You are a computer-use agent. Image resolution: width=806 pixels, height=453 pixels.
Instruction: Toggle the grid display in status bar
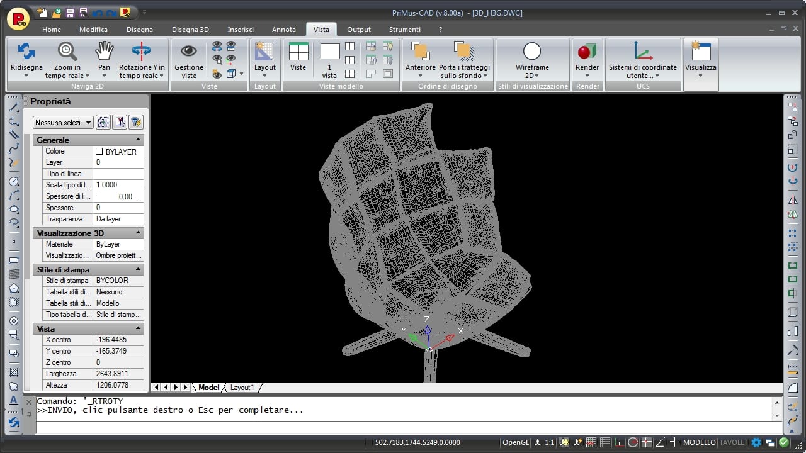[605, 442]
